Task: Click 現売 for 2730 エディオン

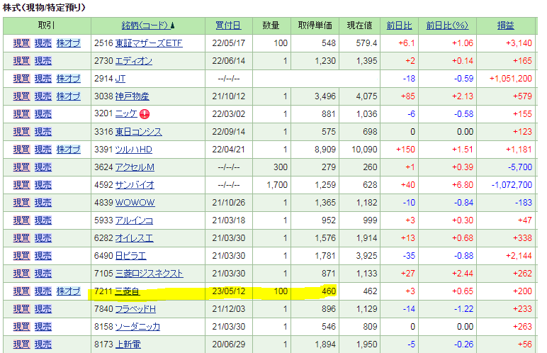Action: tap(43, 61)
